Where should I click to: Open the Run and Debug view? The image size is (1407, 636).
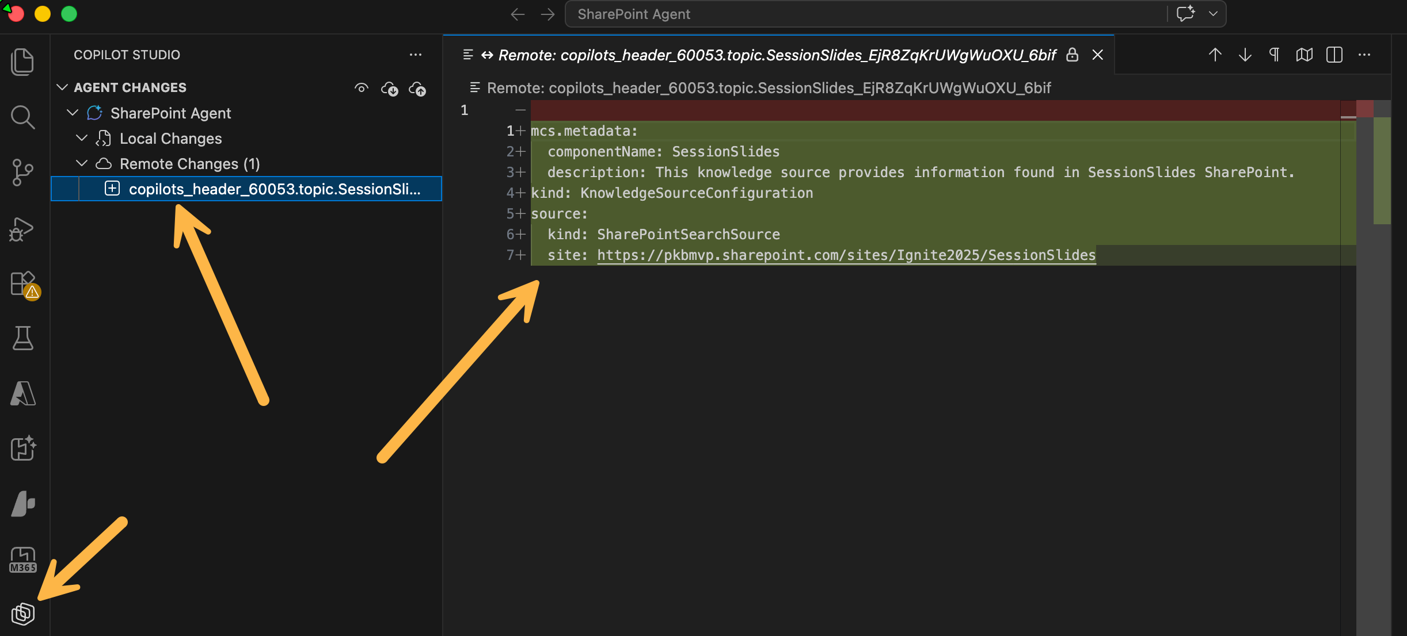click(x=22, y=228)
